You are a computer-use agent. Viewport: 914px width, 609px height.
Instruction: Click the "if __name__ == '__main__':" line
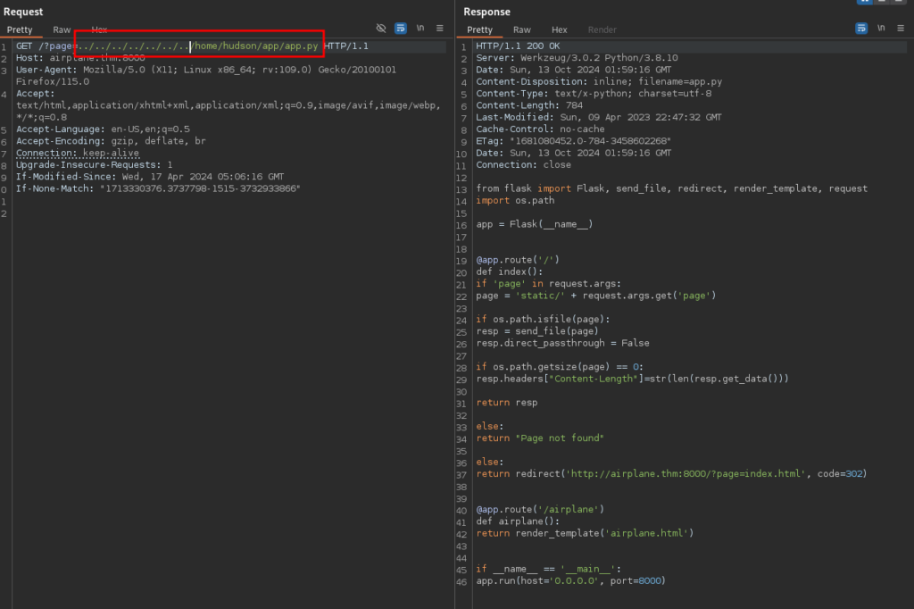pos(549,569)
